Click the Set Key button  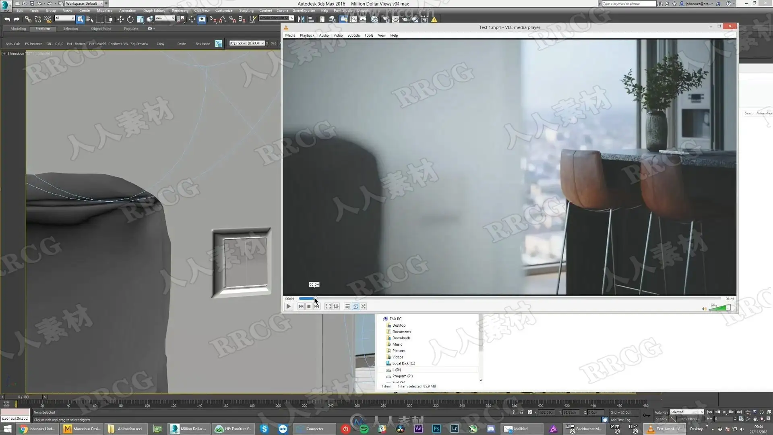click(x=661, y=419)
